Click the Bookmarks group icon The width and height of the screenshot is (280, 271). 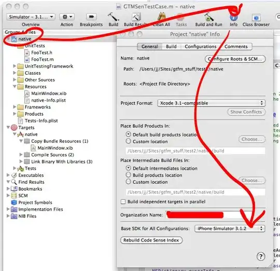coord(14,189)
